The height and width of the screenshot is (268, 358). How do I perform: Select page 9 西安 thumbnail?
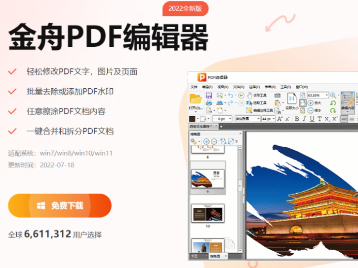tap(208, 178)
